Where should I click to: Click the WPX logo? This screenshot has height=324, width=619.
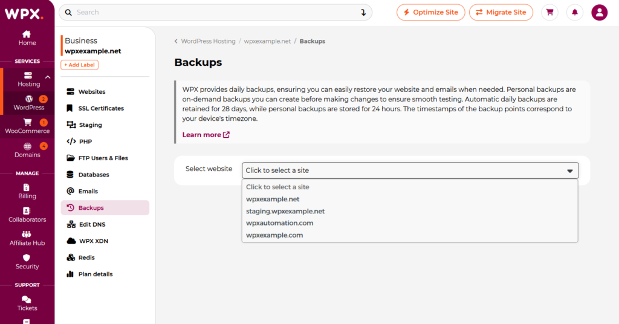click(24, 14)
